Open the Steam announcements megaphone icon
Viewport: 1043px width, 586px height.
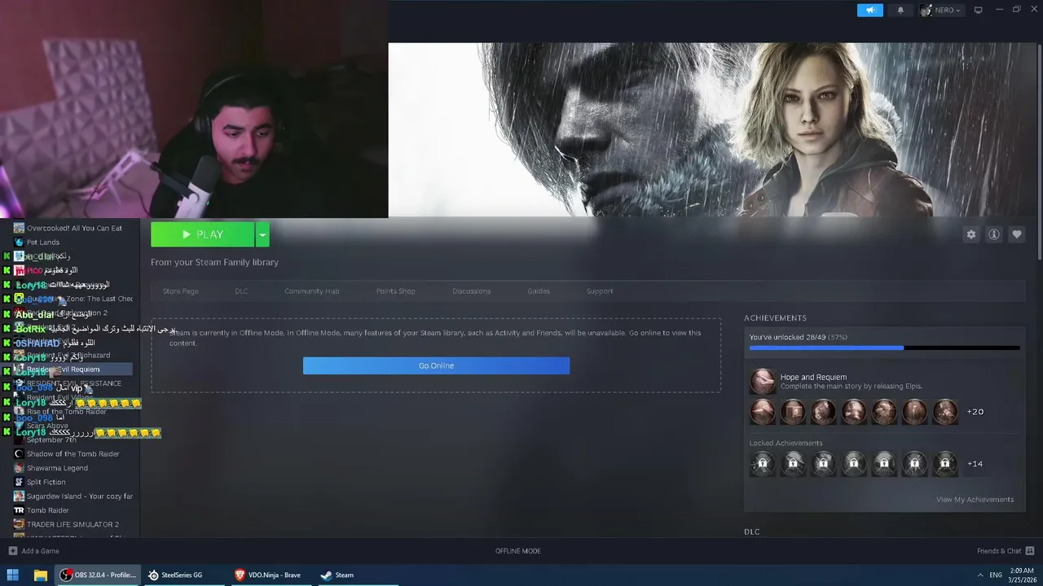pos(870,10)
